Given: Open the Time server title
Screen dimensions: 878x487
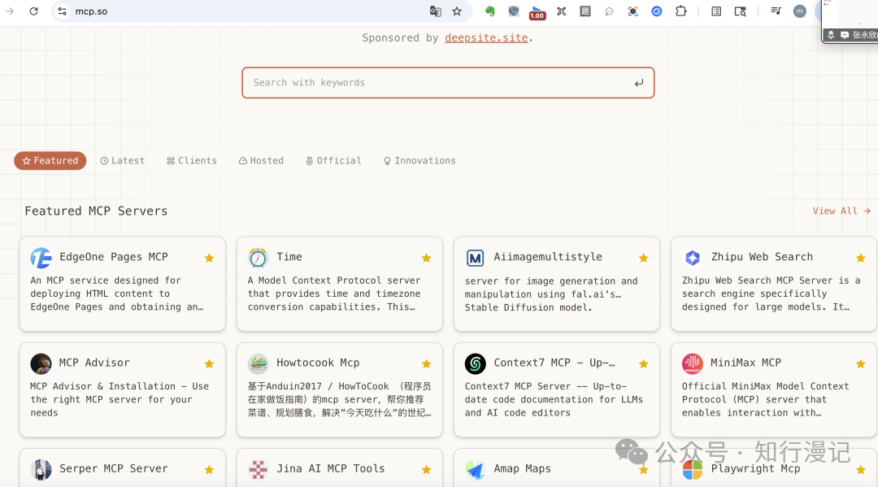Looking at the screenshot, I should click(289, 257).
